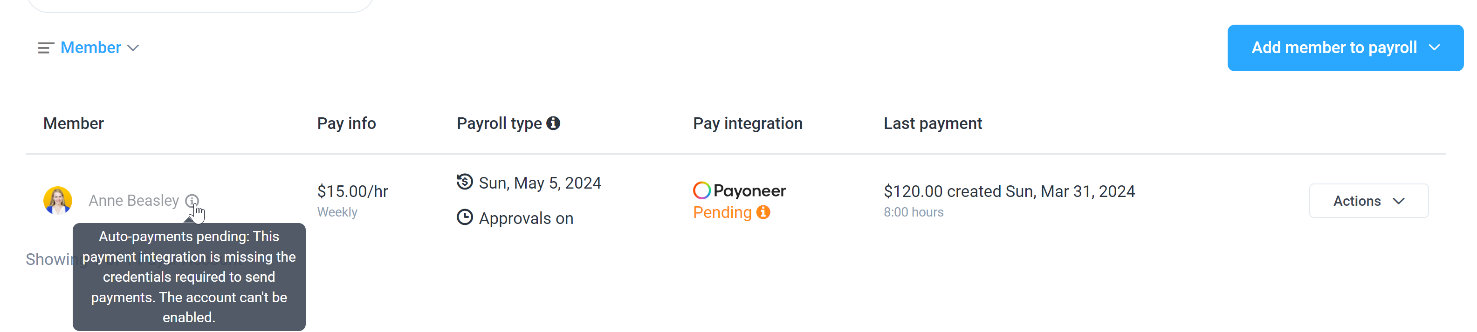The height and width of the screenshot is (332, 1477).
Task: Expand the chevron on Add member to payroll
Action: coord(1434,48)
